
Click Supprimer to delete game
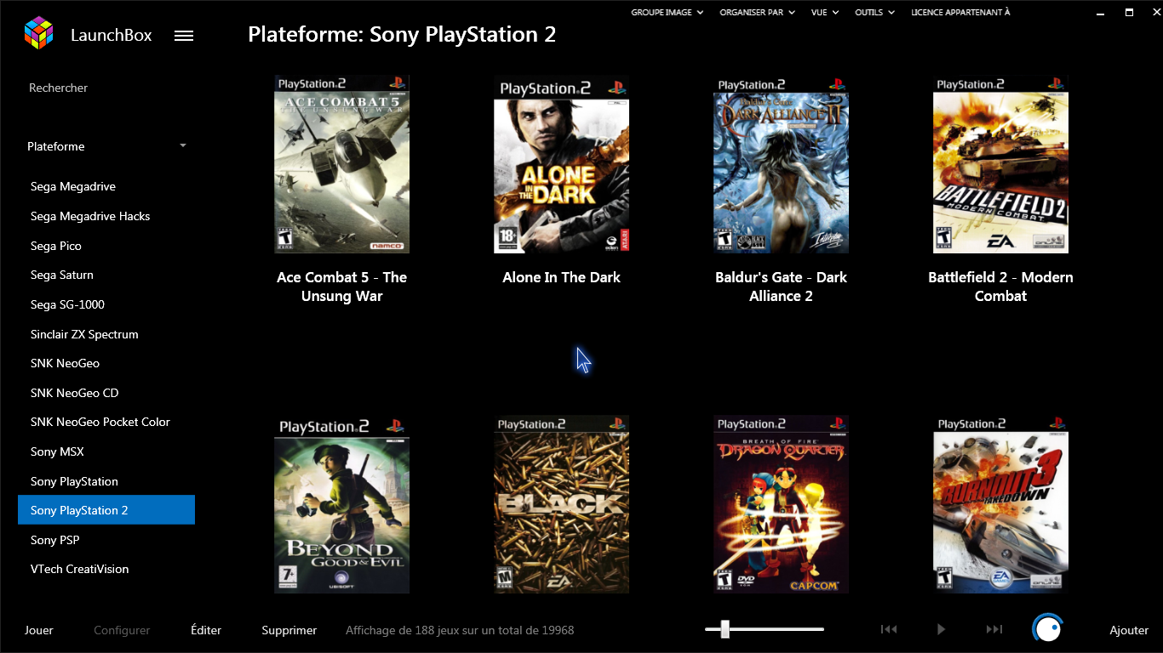(289, 630)
